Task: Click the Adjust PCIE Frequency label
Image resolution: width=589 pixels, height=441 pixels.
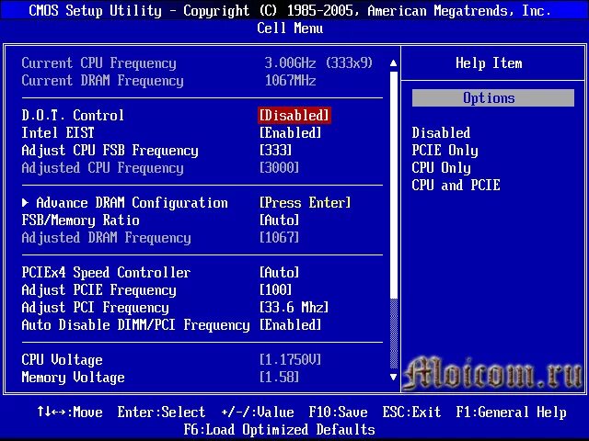Action: (98, 290)
